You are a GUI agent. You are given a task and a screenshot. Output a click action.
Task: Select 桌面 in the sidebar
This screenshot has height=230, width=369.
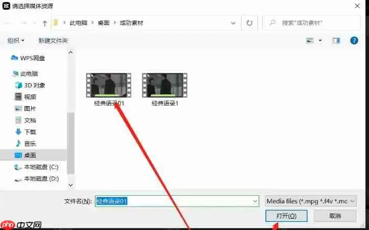pos(33,155)
